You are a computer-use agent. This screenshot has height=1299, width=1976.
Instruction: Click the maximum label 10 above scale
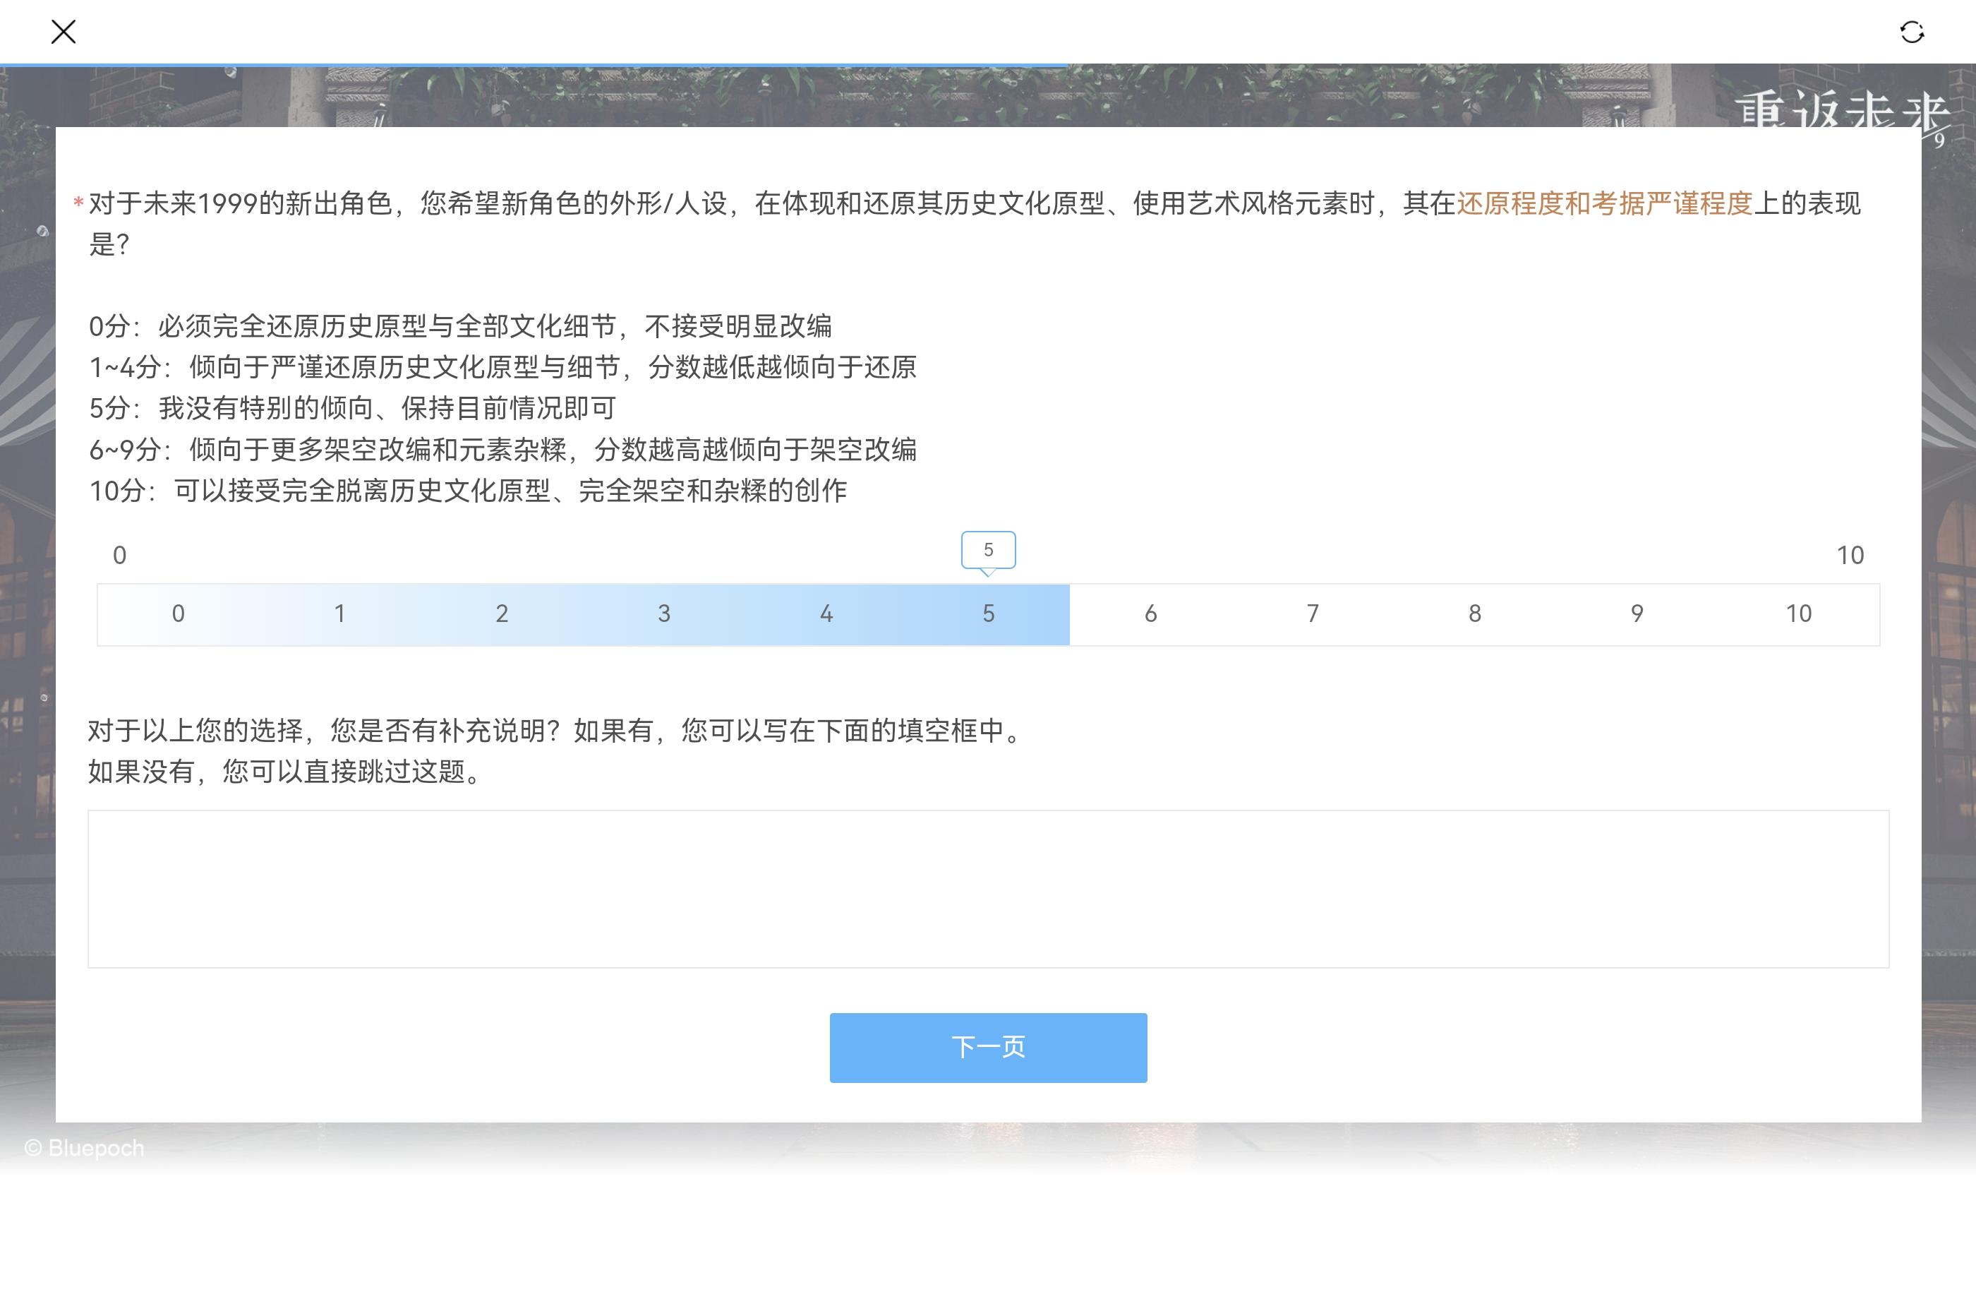tap(1850, 555)
